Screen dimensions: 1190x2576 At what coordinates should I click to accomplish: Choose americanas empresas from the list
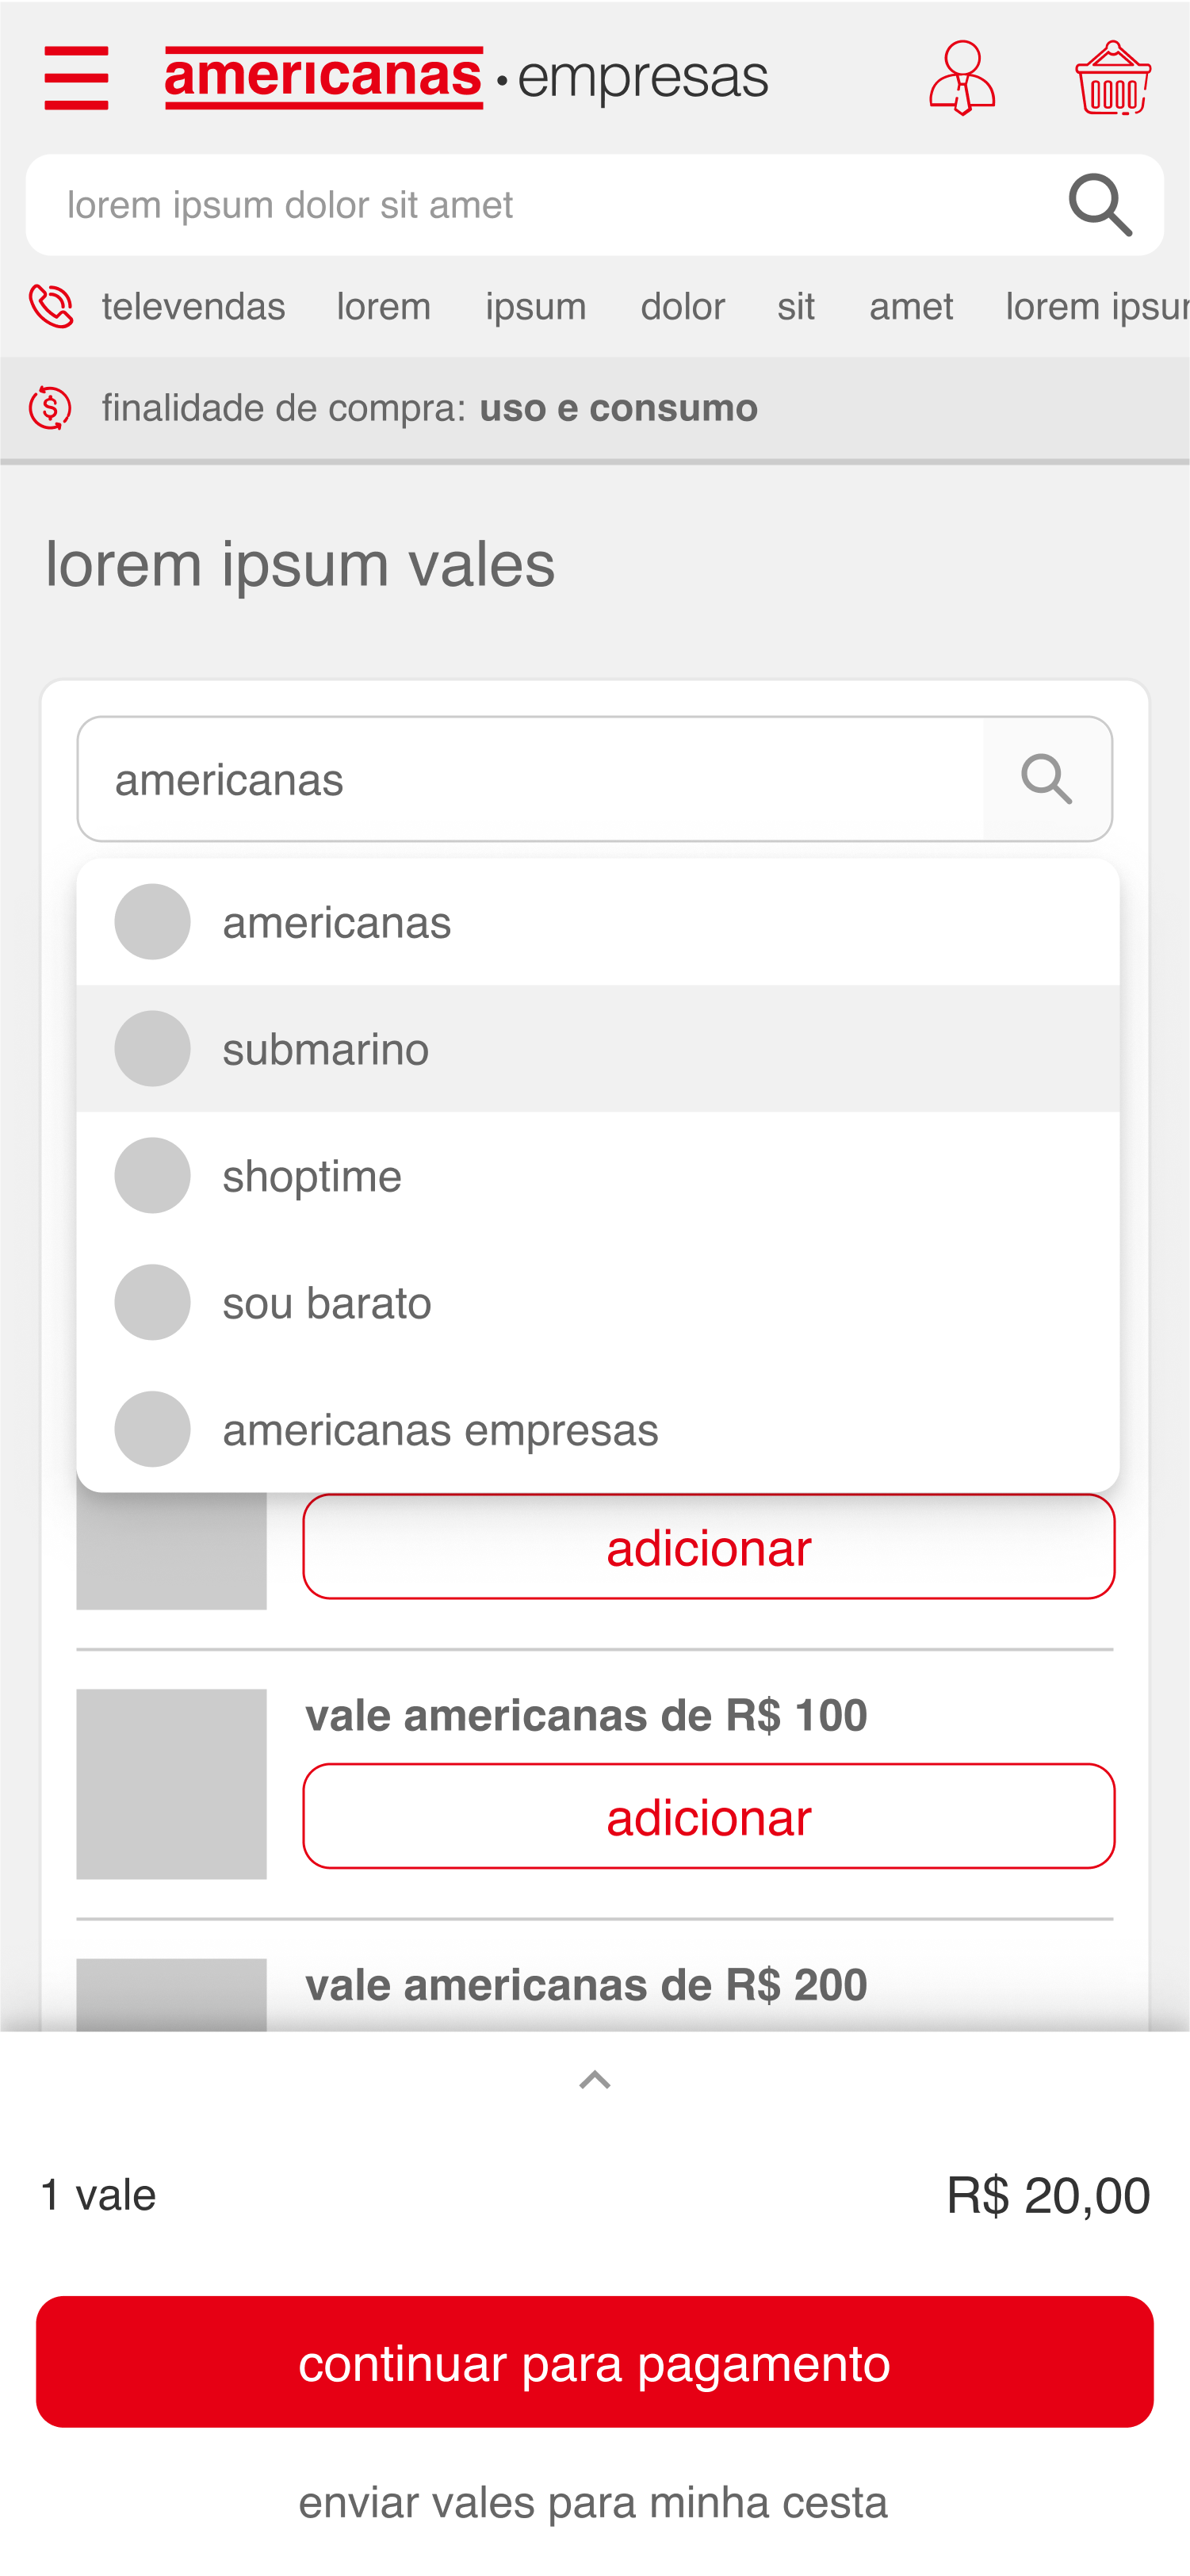click(x=598, y=1430)
